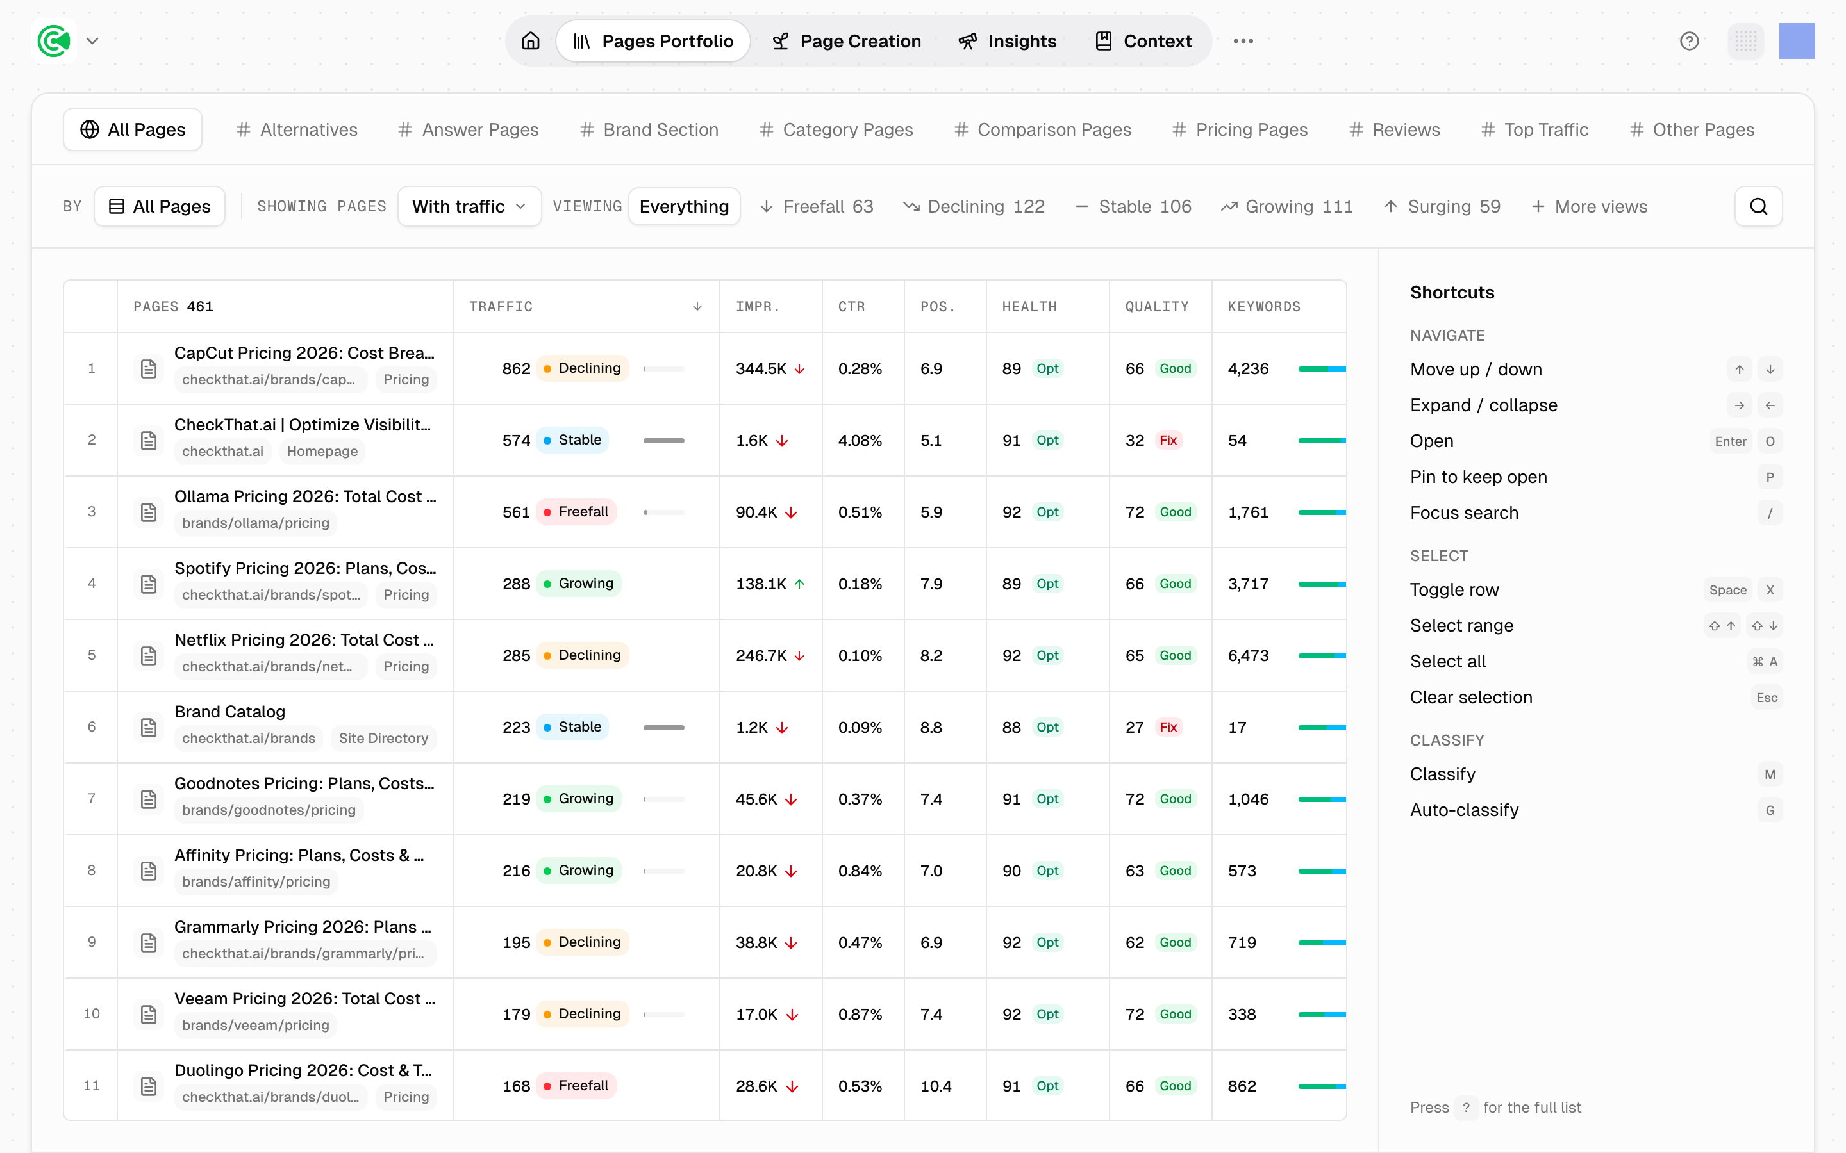Expand the workspace chevron next to the logo

(92, 41)
